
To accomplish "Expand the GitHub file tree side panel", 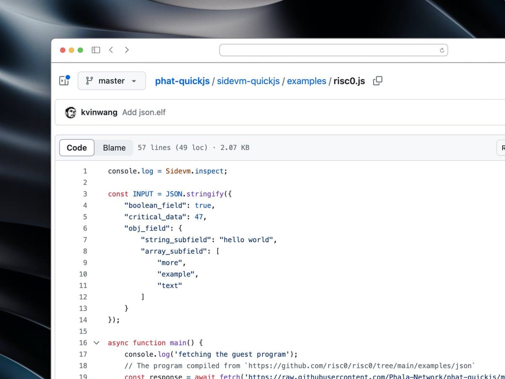I will pos(64,80).
